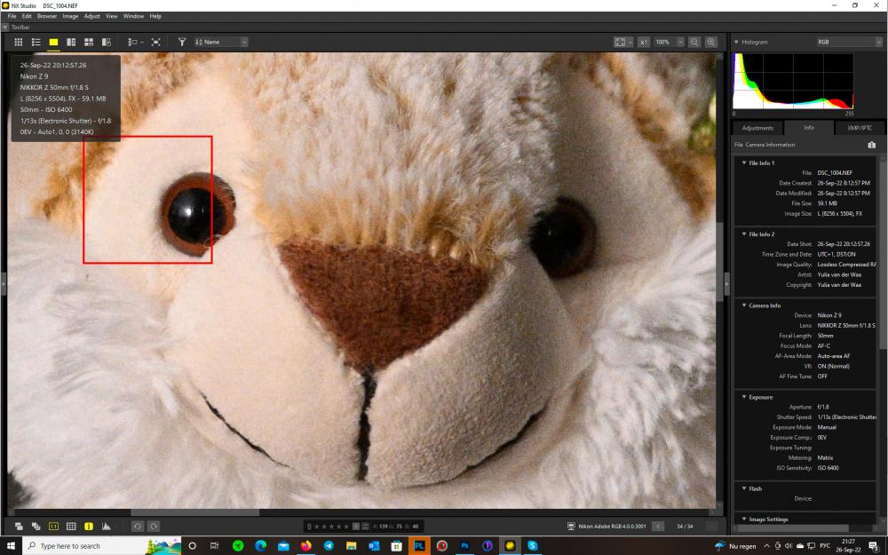Open the 100% zoom level dropdown

click(x=669, y=42)
